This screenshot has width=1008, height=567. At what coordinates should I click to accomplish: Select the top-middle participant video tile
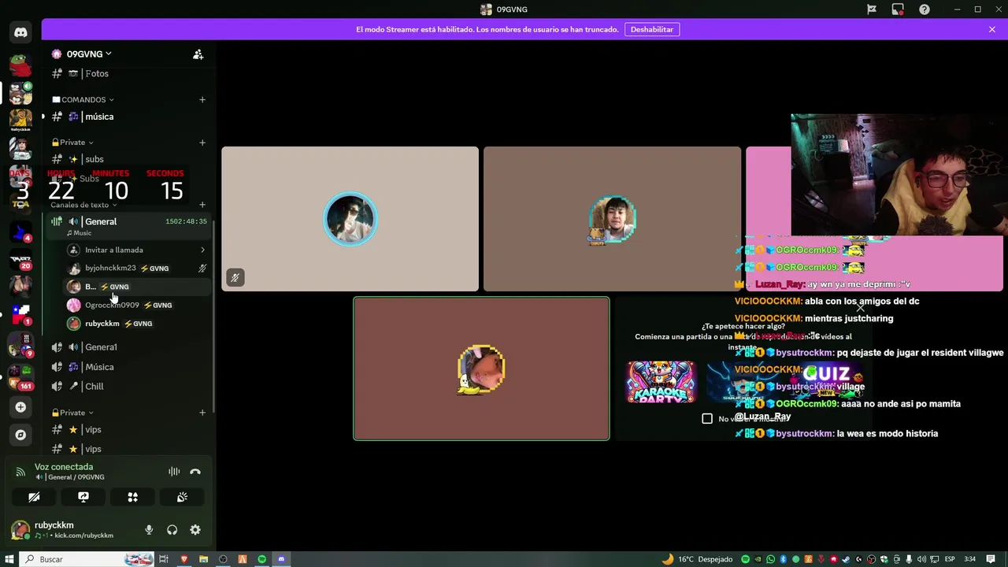click(x=612, y=219)
